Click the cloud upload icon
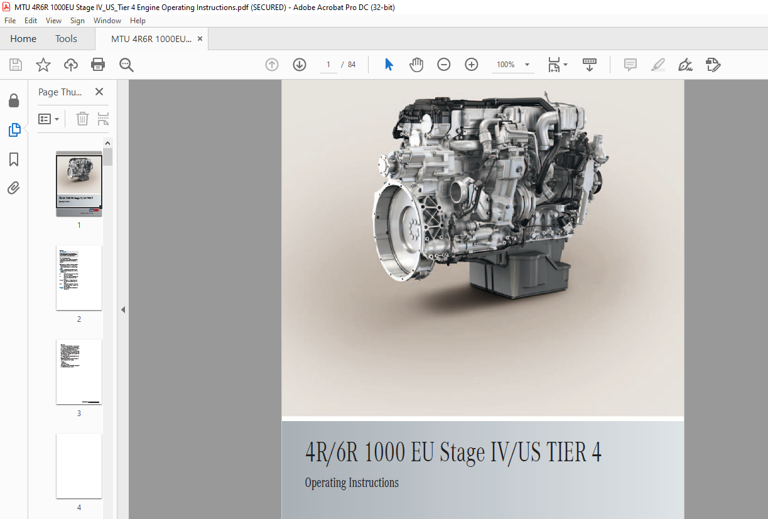The image size is (768, 519). tap(71, 65)
